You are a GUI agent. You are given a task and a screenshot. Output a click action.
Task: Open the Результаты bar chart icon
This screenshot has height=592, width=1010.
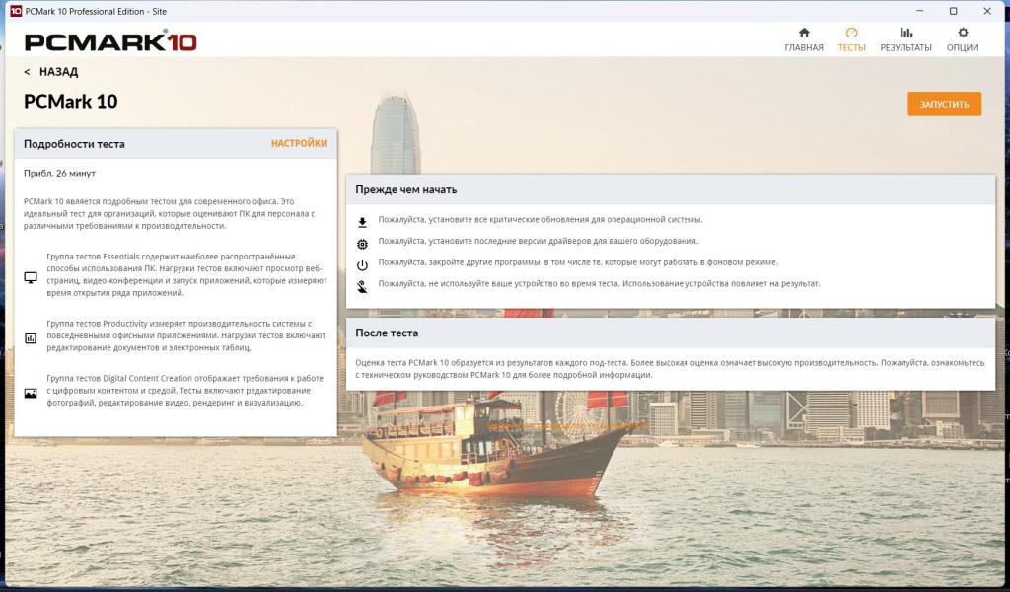(x=905, y=34)
